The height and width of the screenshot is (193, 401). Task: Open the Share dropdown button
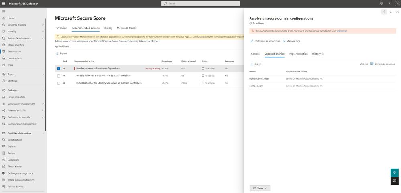point(260,188)
